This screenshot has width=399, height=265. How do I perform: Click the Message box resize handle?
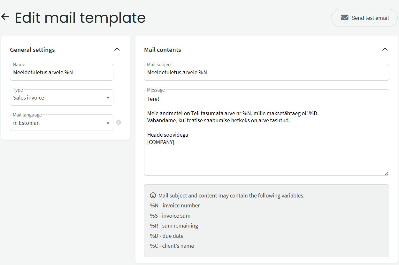point(387,173)
